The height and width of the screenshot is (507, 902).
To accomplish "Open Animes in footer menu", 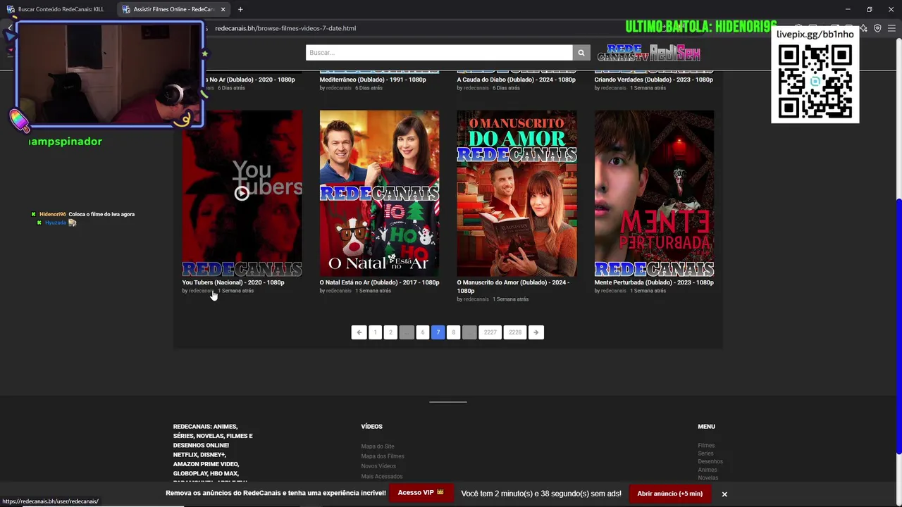I will click(708, 470).
